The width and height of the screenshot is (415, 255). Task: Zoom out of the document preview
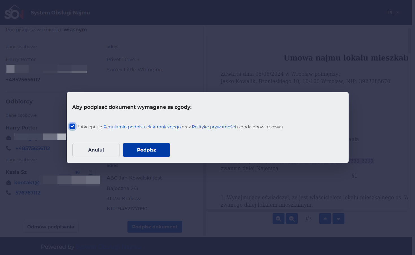click(292, 219)
